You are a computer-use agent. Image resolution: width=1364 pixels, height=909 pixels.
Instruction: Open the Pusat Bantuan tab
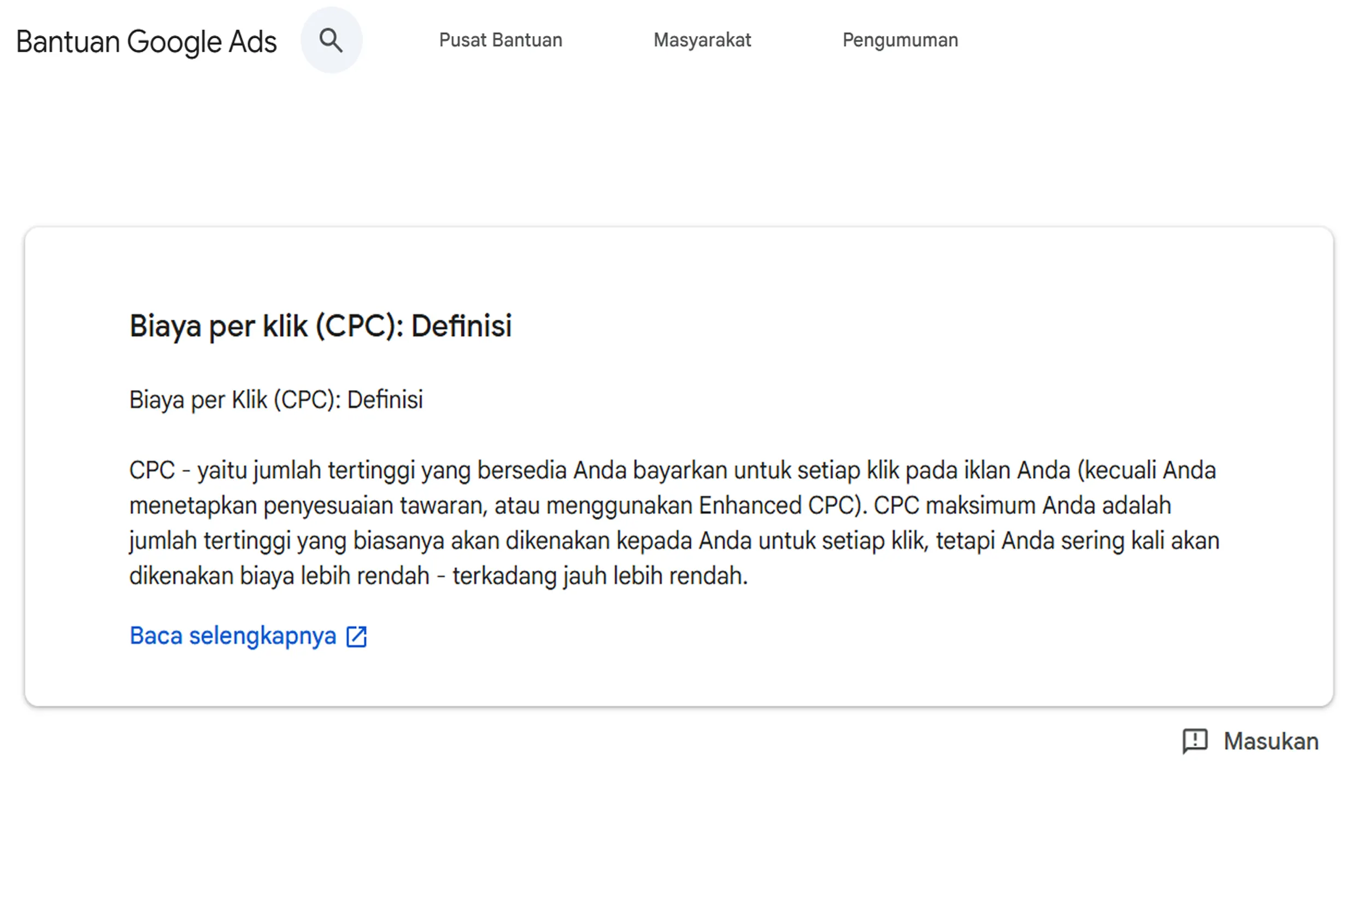tap(501, 40)
